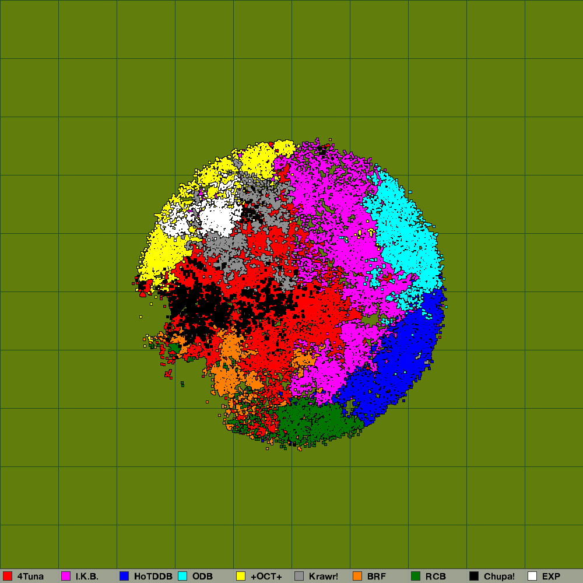Select the Krawr! legend text label
583x583 pixels.
coord(323,576)
